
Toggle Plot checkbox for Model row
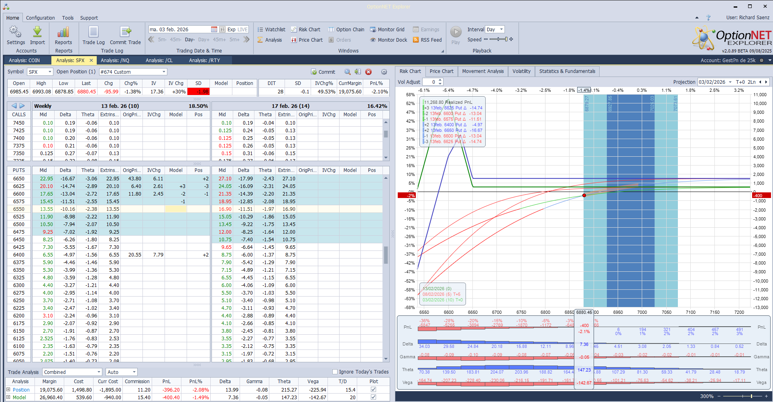[373, 397]
